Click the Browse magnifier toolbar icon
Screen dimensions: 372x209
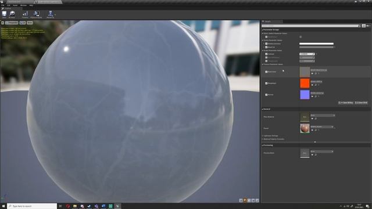[12, 14]
